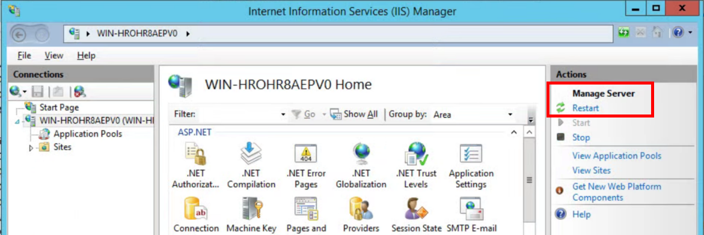This screenshot has width=704, height=235.
Task: Open SMTP E-mail feature icon
Action: [x=471, y=215]
